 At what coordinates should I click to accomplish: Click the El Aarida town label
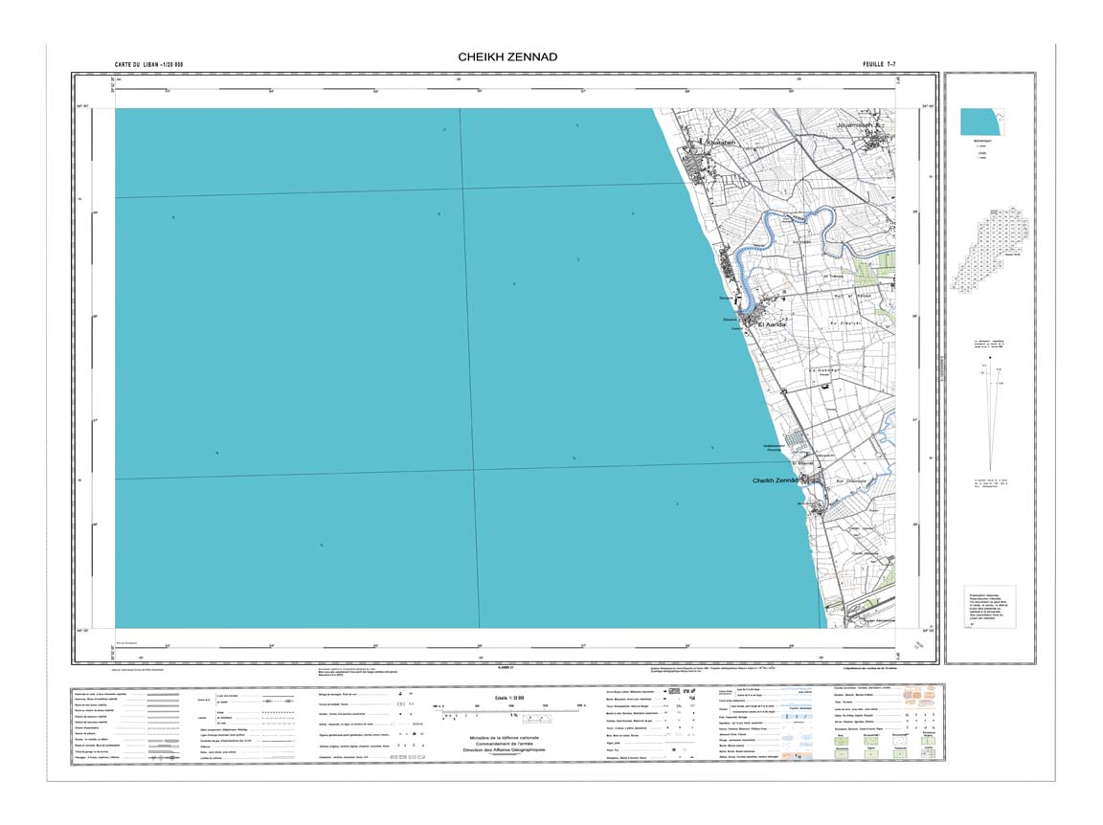[771, 325]
